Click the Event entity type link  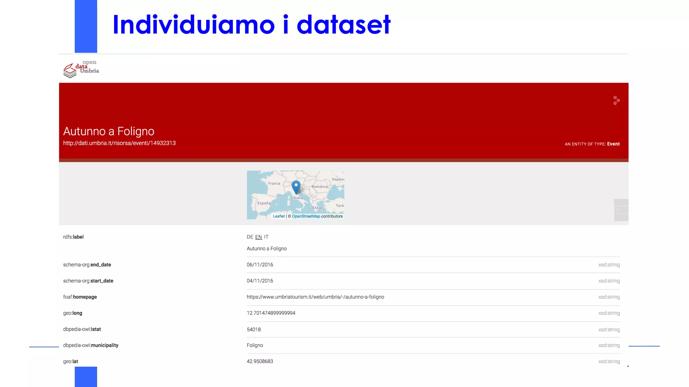[613, 144]
